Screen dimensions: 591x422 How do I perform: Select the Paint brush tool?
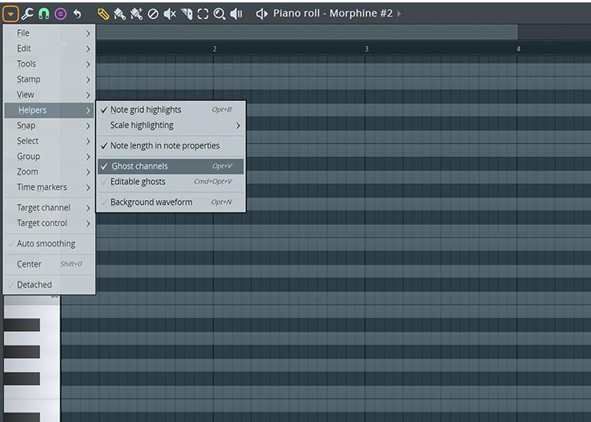pos(119,13)
